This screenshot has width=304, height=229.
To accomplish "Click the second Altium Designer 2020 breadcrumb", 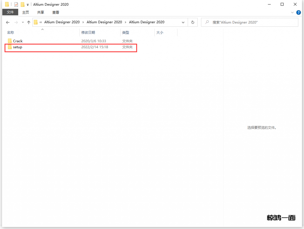I will click(x=104, y=22).
